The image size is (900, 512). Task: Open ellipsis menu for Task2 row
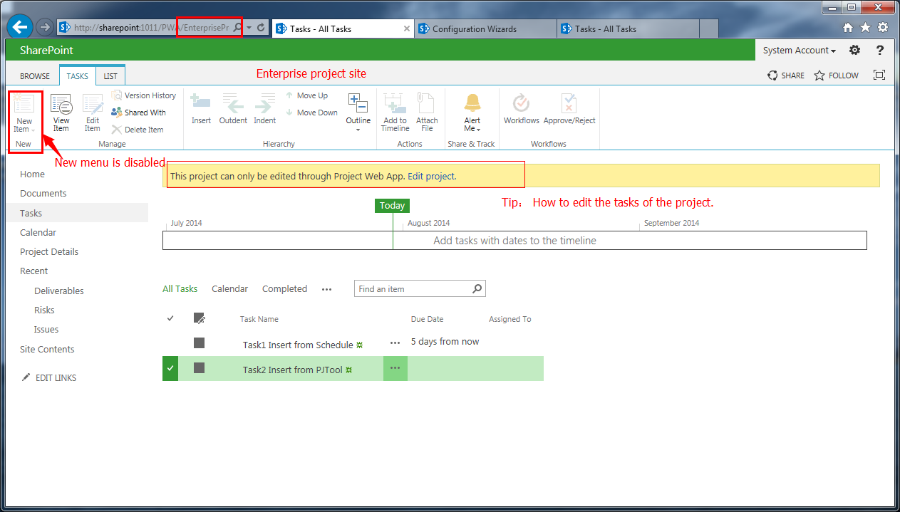coord(395,368)
